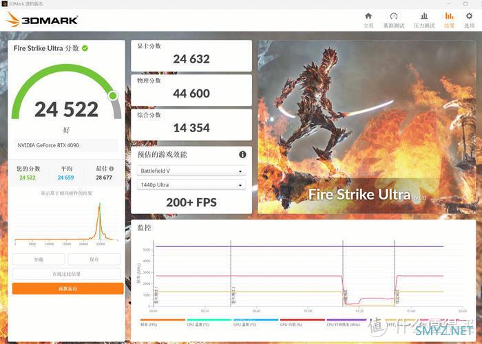The image size is (482, 344).
Task: Click the green verified checkmark beside Fire Strike Ultra 分数
Action: tap(85, 48)
